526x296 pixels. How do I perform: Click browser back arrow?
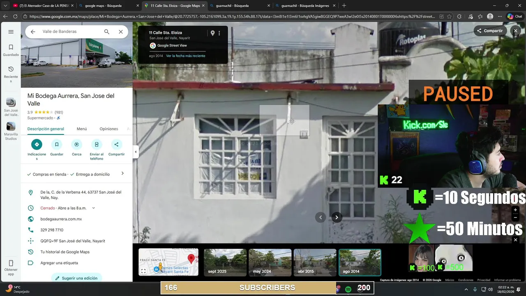point(5,16)
